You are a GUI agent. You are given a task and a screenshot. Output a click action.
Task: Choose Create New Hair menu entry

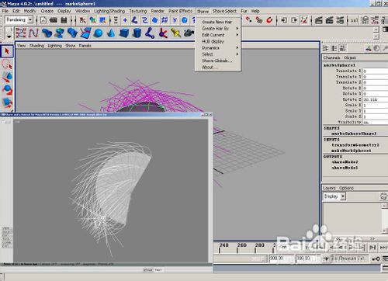pos(217,22)
